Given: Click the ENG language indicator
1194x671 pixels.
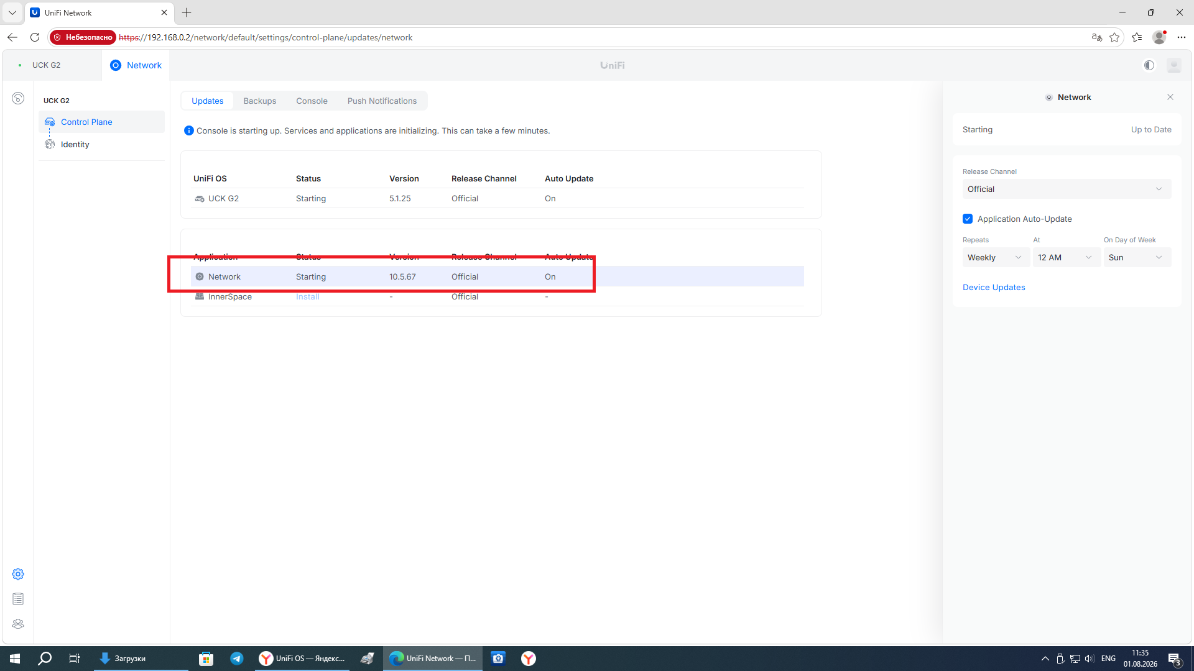Looking at the screenshot, I should 1108,659.
